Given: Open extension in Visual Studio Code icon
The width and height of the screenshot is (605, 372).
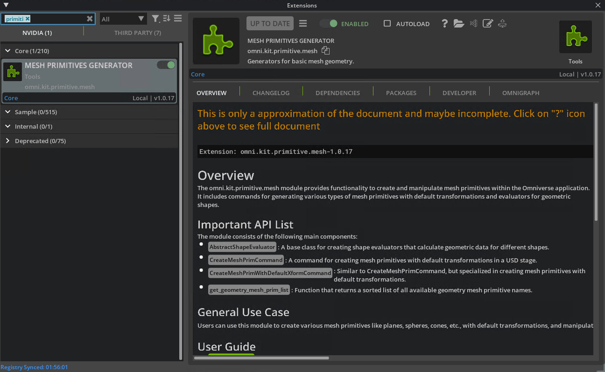Looking at the screenshot, I should pos(473,23).
